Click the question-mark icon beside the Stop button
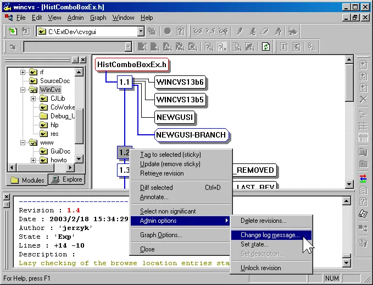The width and height of the screenshot is (373, 285). click(x=180, y=31)
